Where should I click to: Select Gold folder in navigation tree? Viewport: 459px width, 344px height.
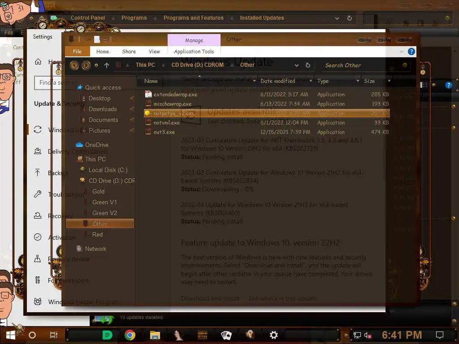[x=98, y=191]
